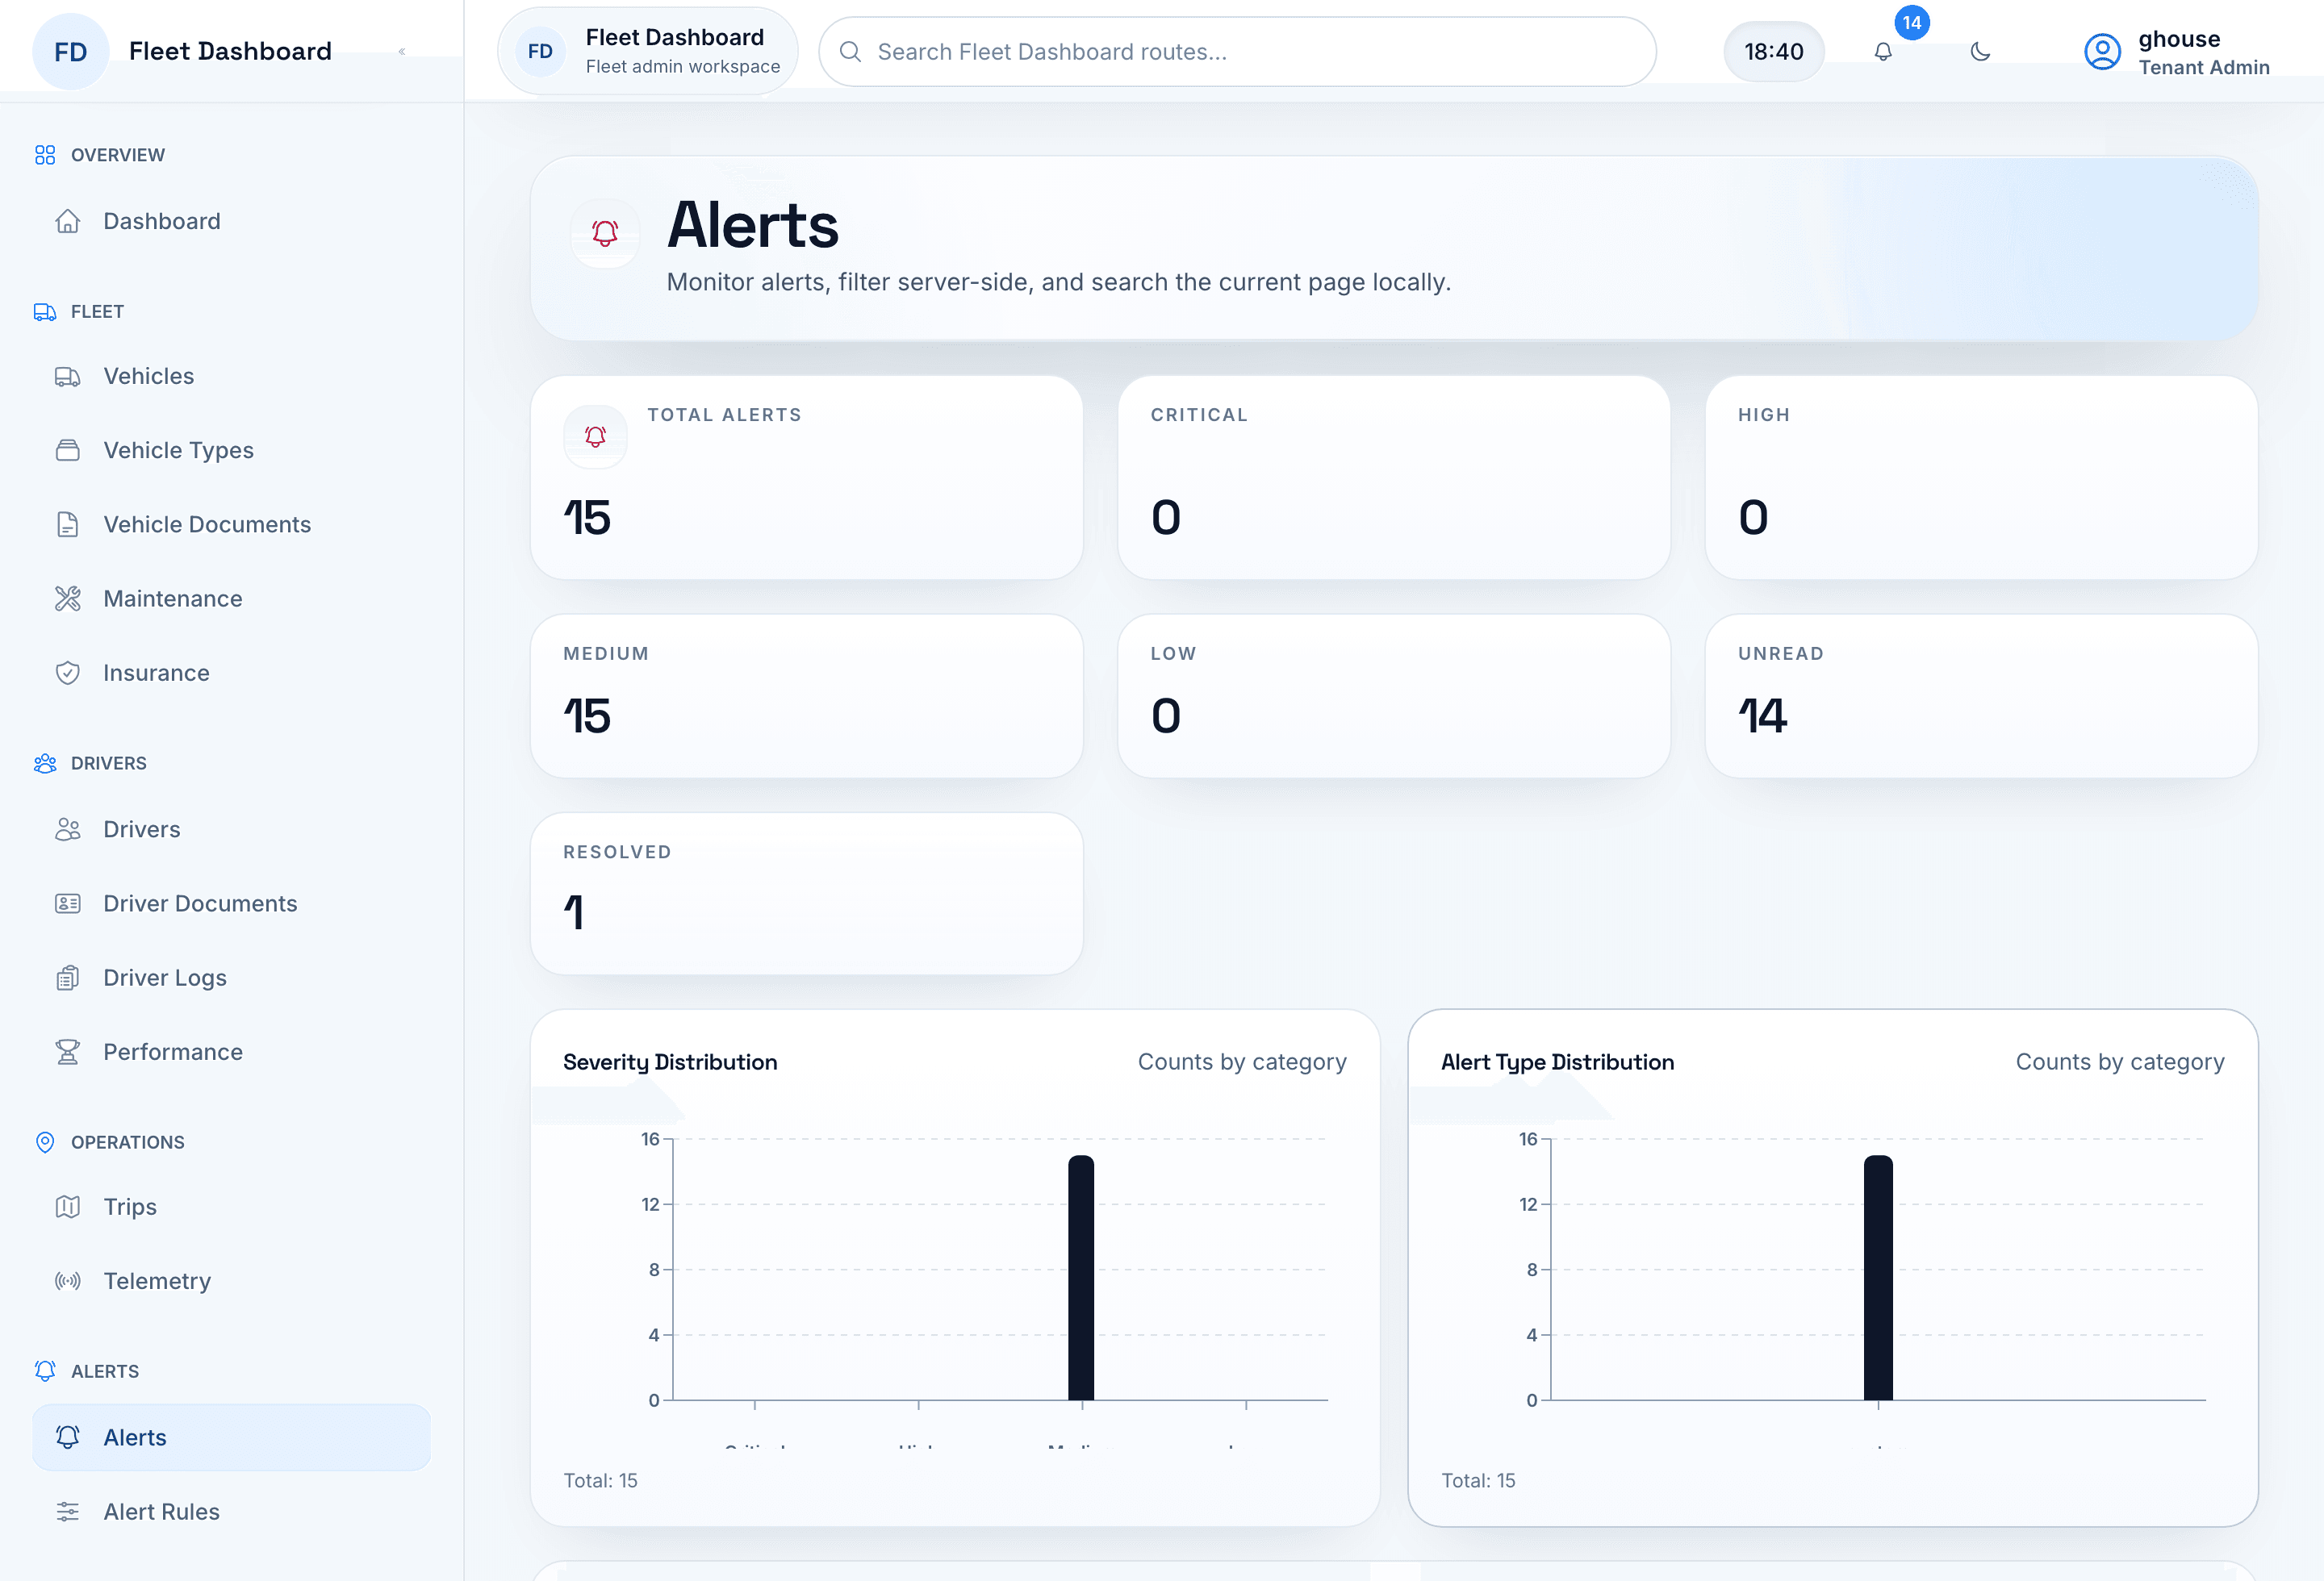This screenshot has width=2324, height=1581.
Task: Click the FD logo in the sidebar header
Action: pos(70,51)
